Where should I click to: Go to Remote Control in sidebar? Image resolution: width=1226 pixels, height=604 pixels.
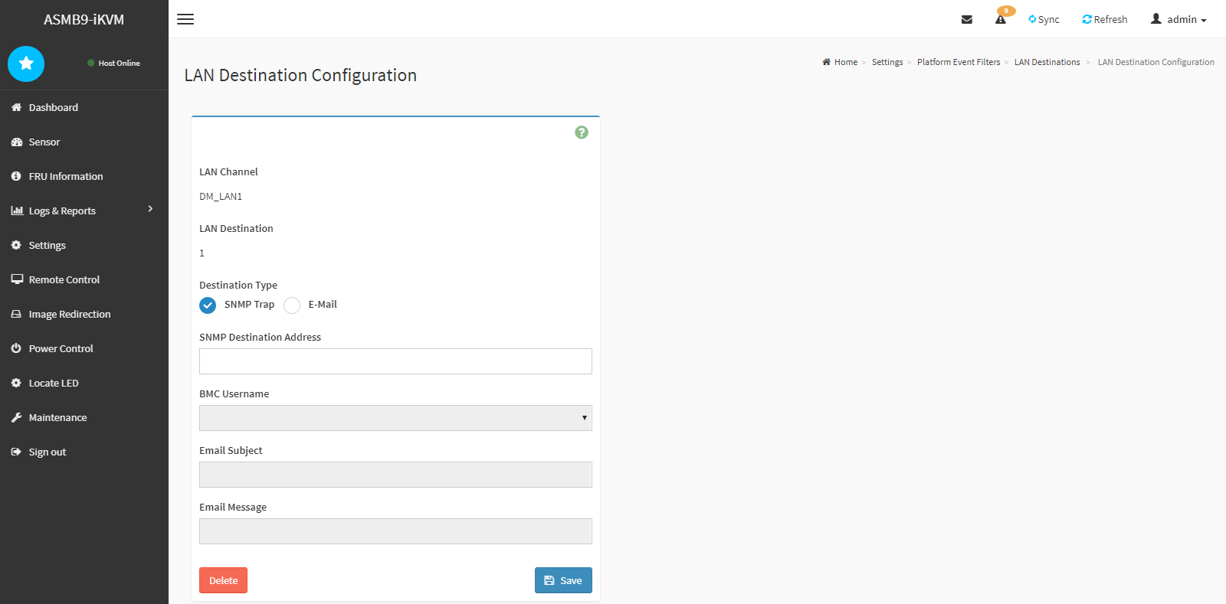pyautogui.click(x=64, y=279)
